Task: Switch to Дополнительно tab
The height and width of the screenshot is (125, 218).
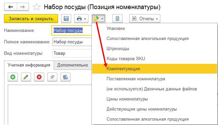Action: coord(73,65)
